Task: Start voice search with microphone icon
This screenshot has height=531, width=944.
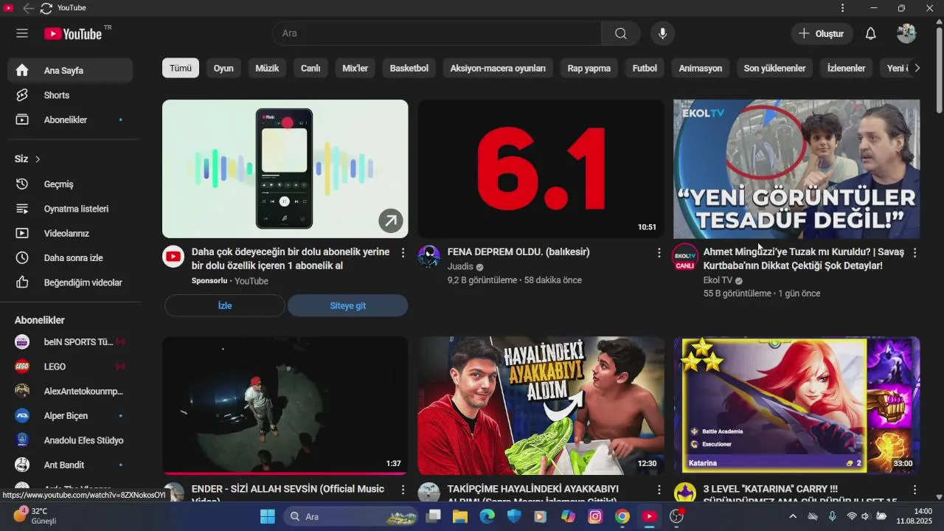Action: (662, 33)
